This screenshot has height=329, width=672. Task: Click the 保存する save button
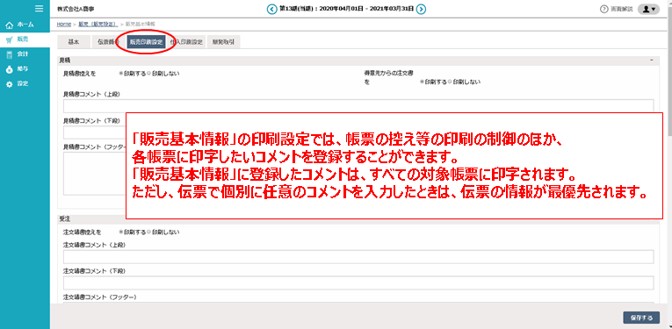click(641, 318)
